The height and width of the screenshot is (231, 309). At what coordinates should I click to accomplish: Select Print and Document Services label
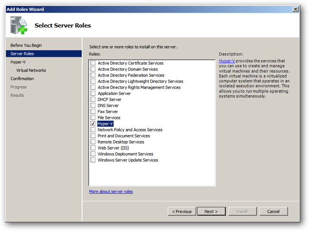[124, 136]
